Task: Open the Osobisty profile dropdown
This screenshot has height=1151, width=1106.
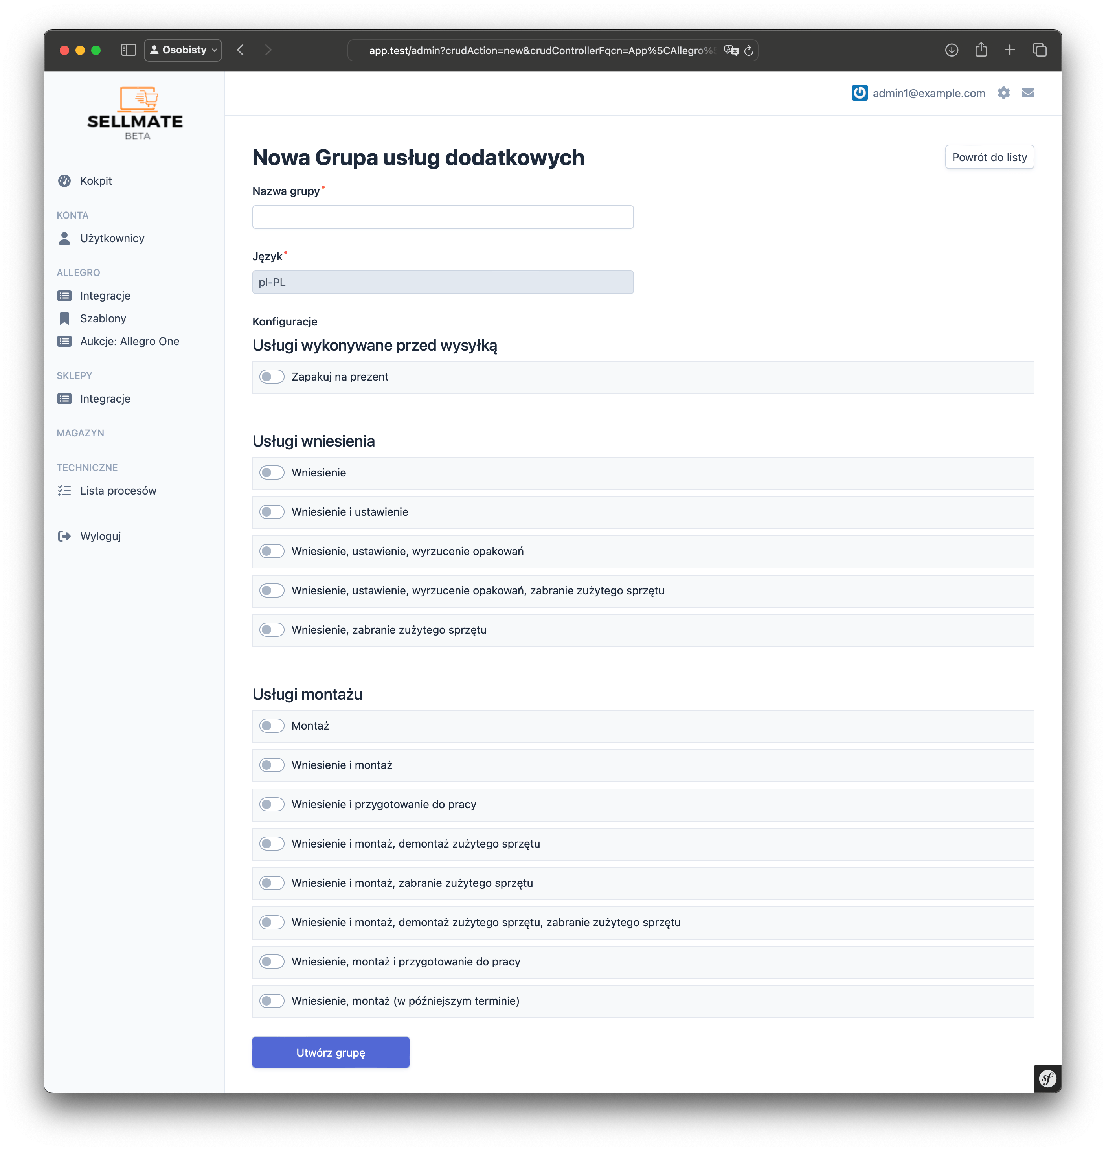Action: click(183, 50)
